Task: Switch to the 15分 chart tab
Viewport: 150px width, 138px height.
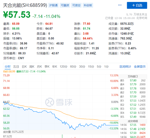Action: (91, 67)
